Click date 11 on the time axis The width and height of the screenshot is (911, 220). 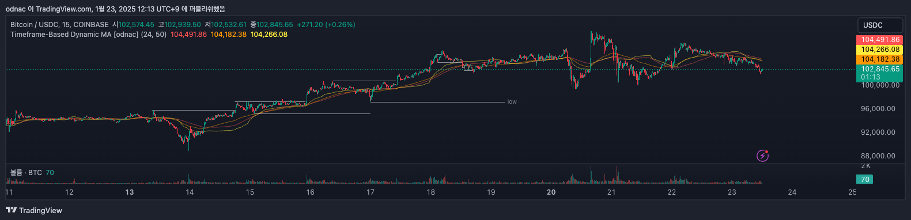click(x=9, y=192)
